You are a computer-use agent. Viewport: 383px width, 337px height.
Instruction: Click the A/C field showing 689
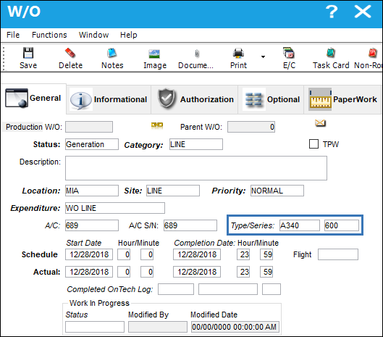click(x=92, y=225)
